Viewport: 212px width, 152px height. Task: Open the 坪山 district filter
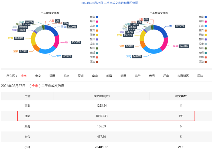click(166, 76)
